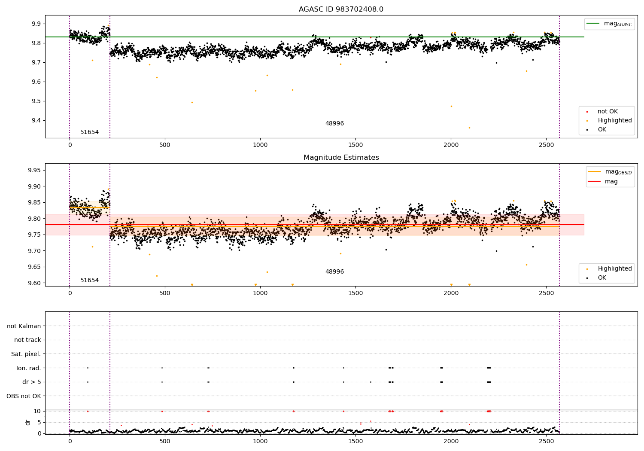This screenshot has height=451, width=644.
Task: Click the 1500 x-axis tick of middle plot
Action: click(x=355, y=293)
